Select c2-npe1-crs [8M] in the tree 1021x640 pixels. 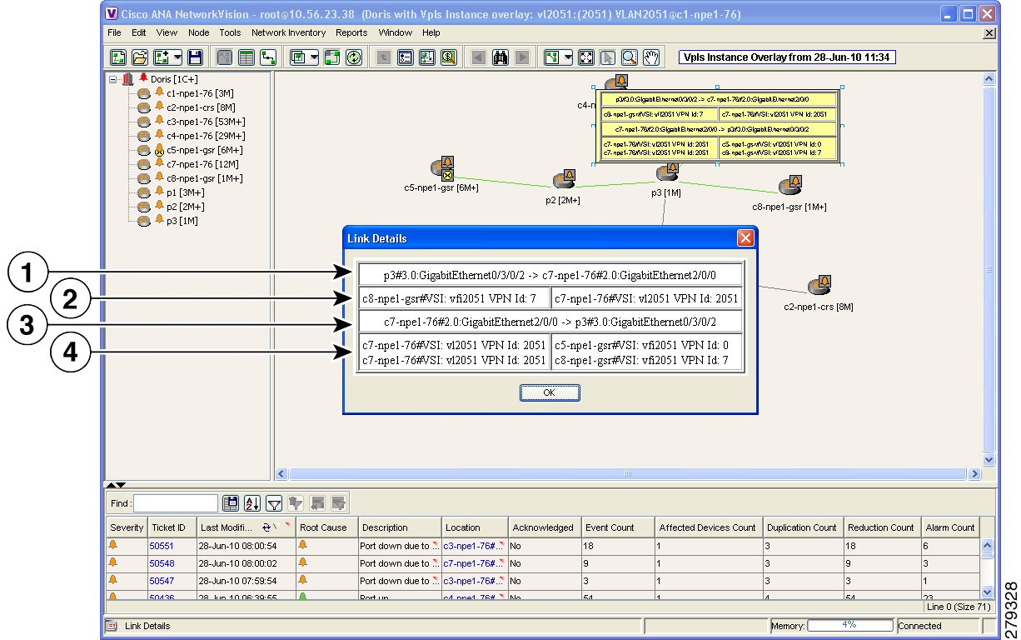point(201,107)
